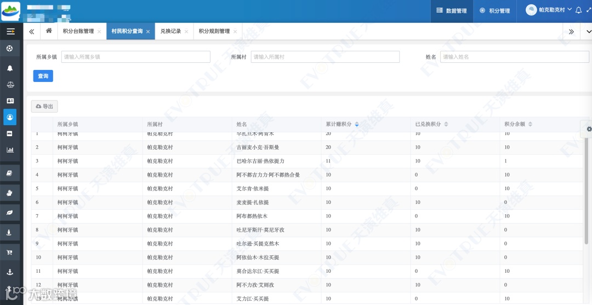Toggle fullscreen expand icon in header
592x305 pixels.
coord(588,10)
